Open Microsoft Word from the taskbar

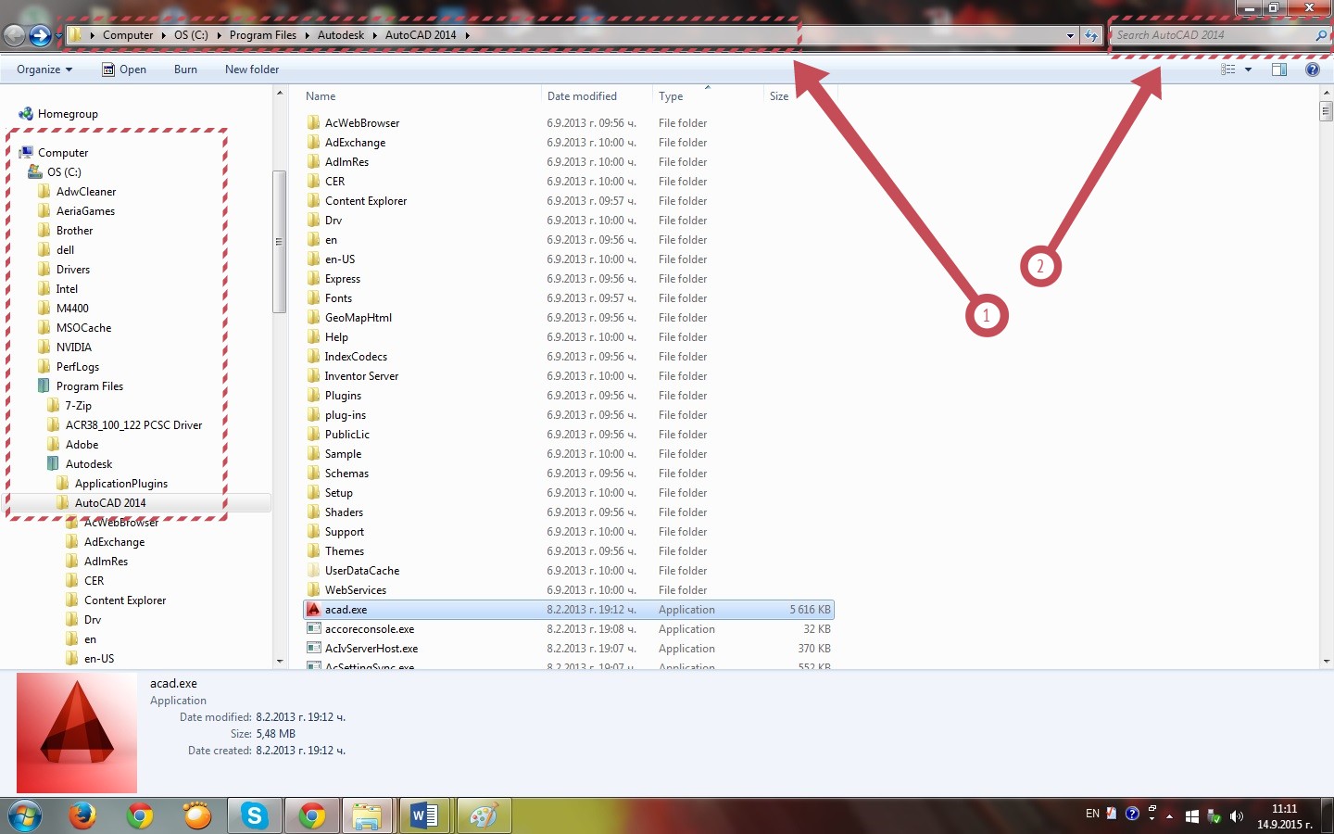(424, 816)
